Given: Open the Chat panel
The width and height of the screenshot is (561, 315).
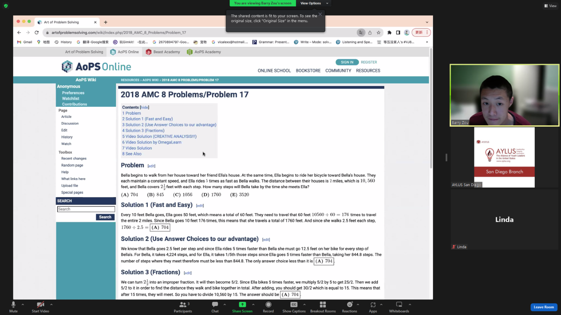Looking at the screenshot, I should tap(215, 307).
